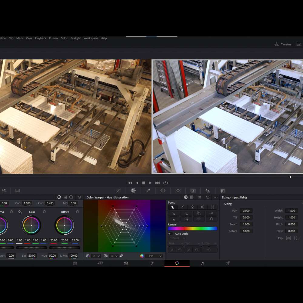
Task: Play the clip forward
Action: (x=150, y=183)
